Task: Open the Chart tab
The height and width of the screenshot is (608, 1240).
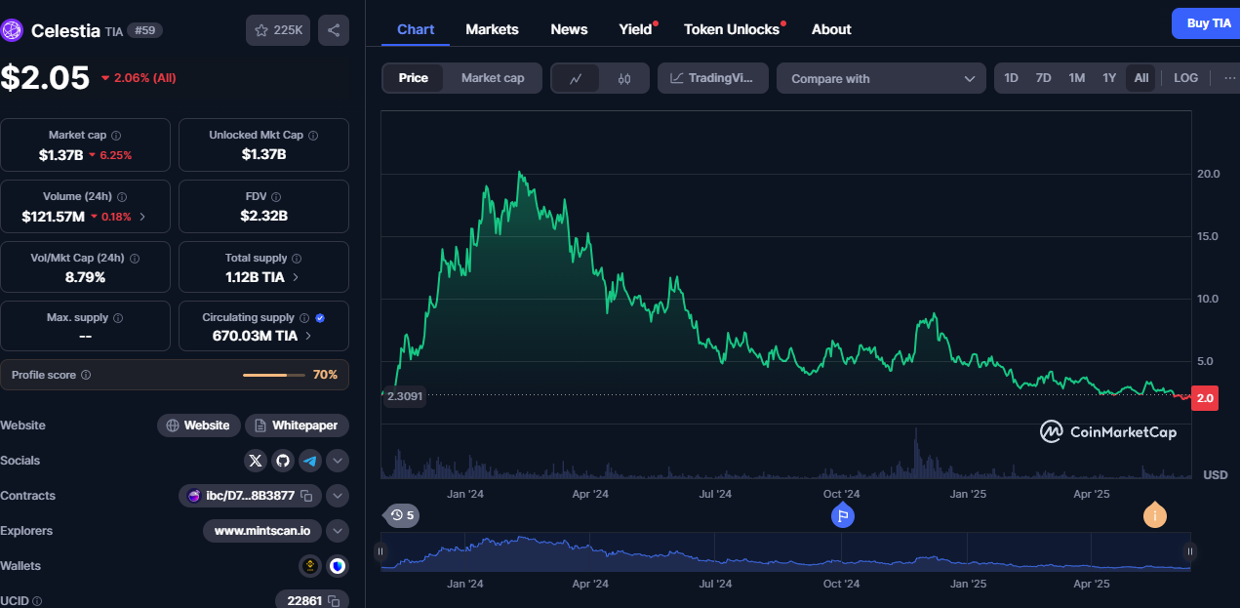Action: click(416, 29)
